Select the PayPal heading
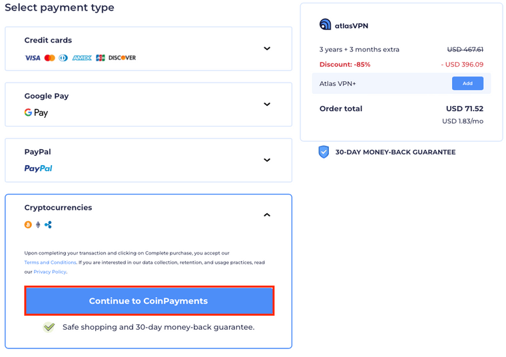This screenshot has height=357, width=506. pyautogui.click(x=38, y=152)
